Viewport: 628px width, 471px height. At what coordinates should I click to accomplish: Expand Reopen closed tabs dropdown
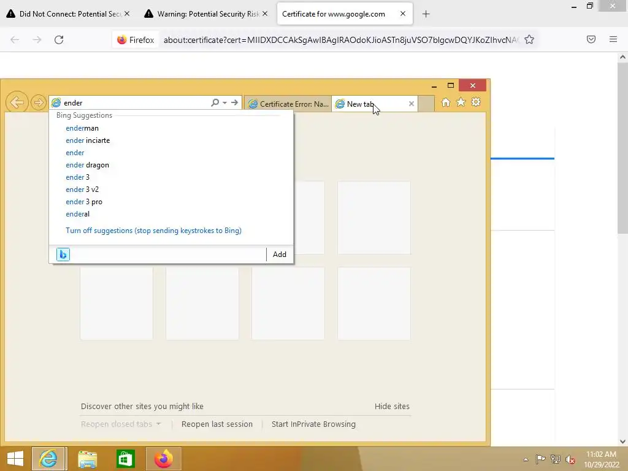[x=121, y=424]
